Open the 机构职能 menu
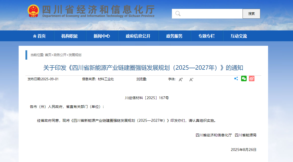 click(70, 36)
